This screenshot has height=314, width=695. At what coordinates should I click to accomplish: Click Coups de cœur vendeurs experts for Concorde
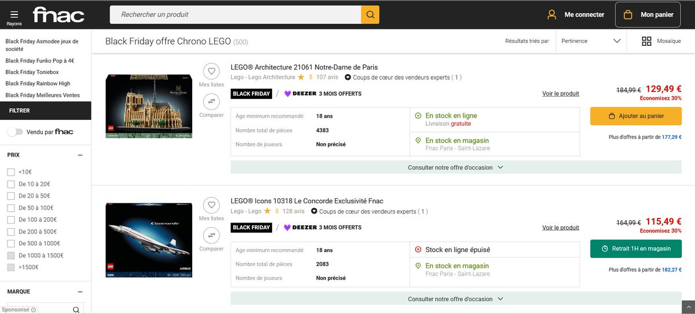370,211
